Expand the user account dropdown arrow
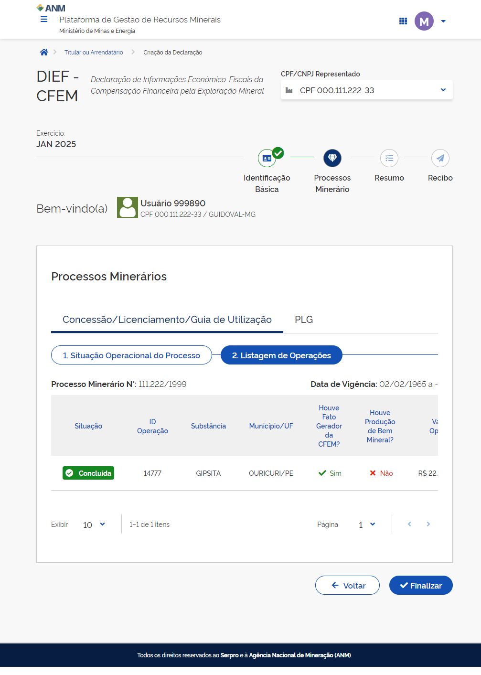 [x=443, y=21]
